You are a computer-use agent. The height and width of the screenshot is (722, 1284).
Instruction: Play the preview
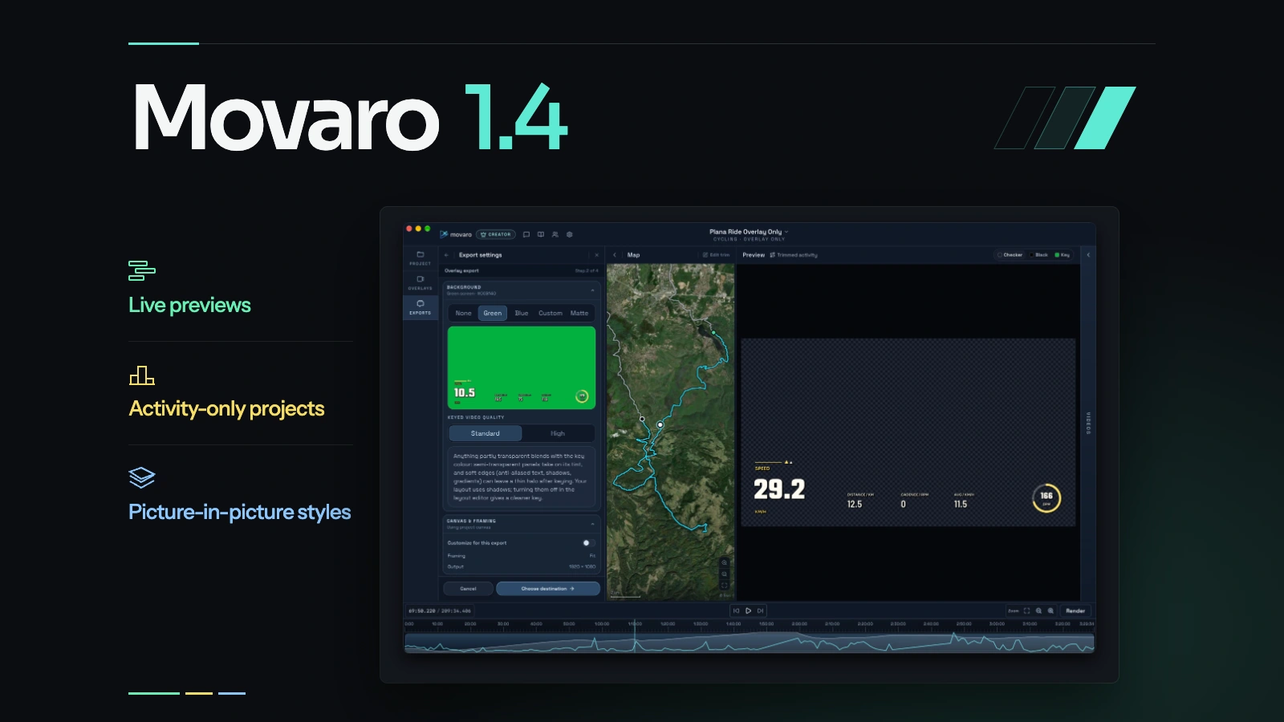pos(749,610)
